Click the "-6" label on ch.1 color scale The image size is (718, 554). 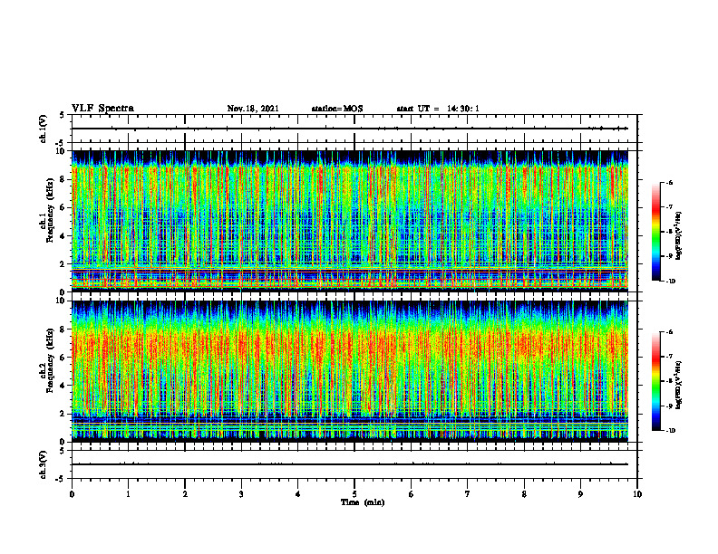(x=670, y=182)
